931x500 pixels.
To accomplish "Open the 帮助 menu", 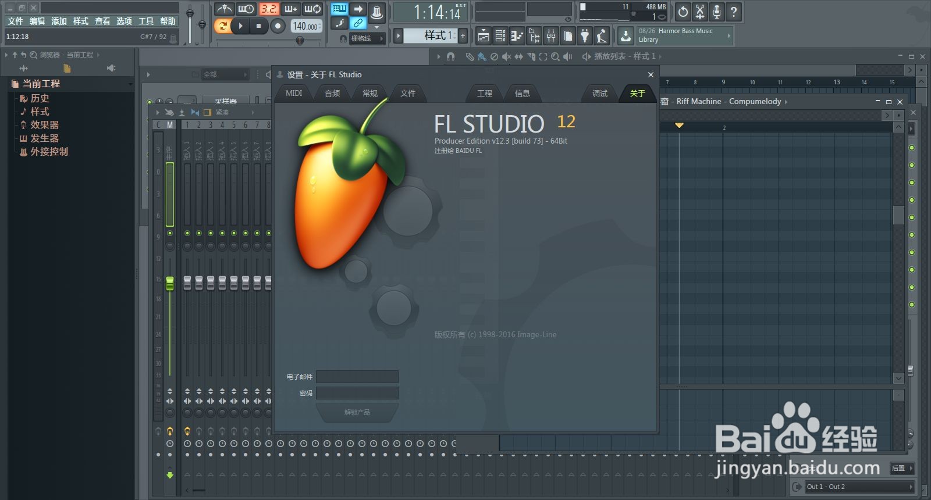I will (x=168, y=21).
